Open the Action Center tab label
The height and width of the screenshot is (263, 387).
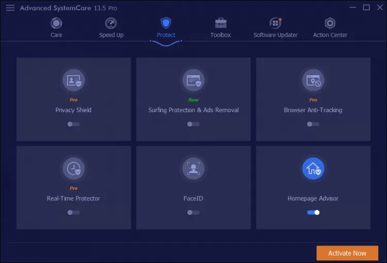pos(330,35)
